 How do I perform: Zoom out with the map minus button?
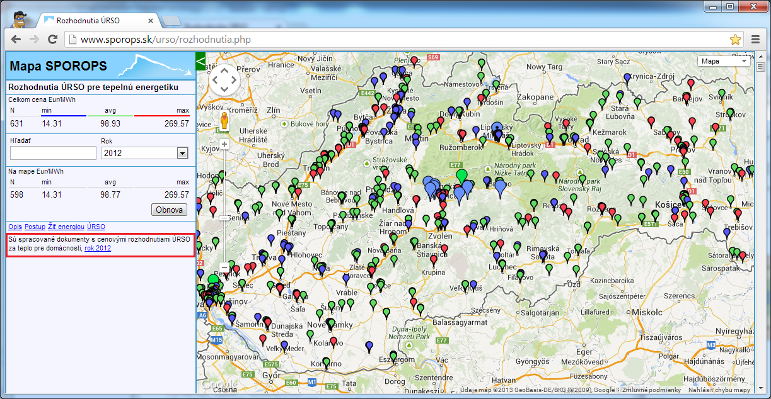(224, 268)
